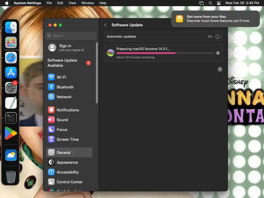Select Wi-Fi in the sidebar
Screen dimensions: 264x198
[x=69, y=77]
